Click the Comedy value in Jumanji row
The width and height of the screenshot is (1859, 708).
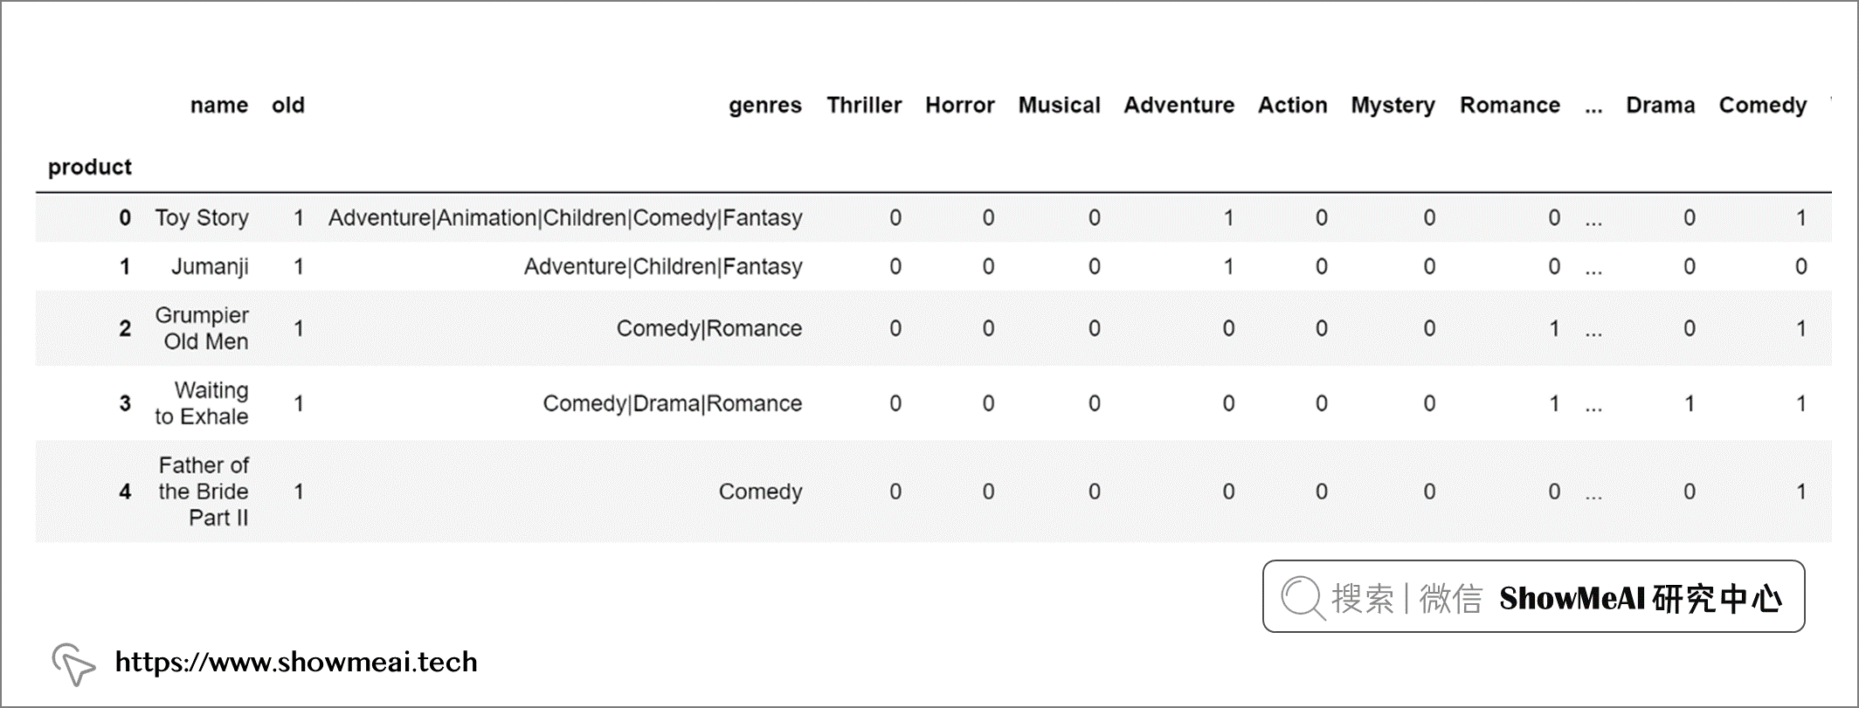(1801, 266)
